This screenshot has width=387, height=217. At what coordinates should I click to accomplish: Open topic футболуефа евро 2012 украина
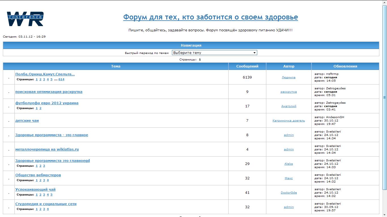(47, 103)
